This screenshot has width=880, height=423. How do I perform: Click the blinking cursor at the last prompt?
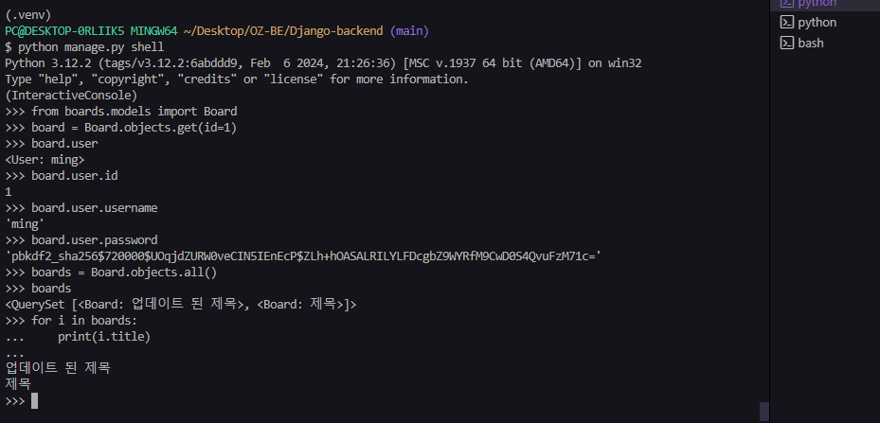(35, 400)
